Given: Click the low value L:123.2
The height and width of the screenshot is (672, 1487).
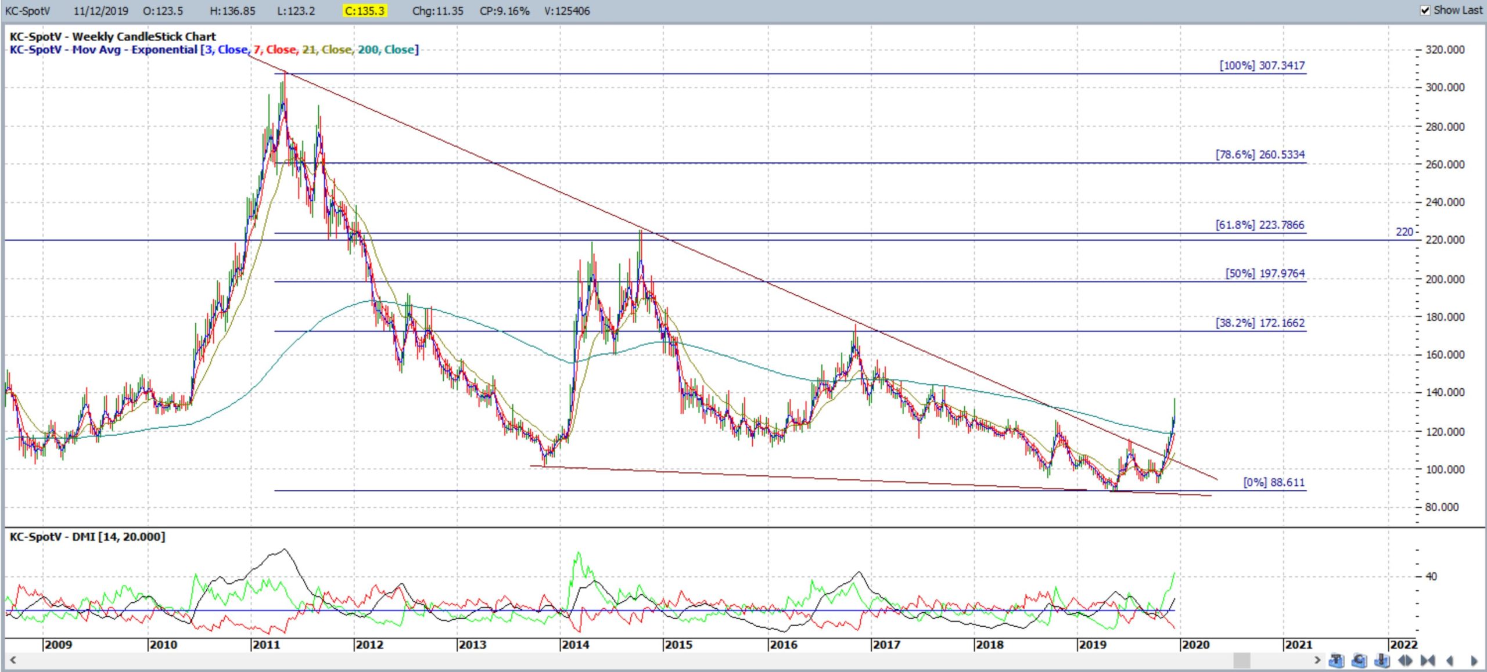Looking at the screenshot, I should pos(296,11).
